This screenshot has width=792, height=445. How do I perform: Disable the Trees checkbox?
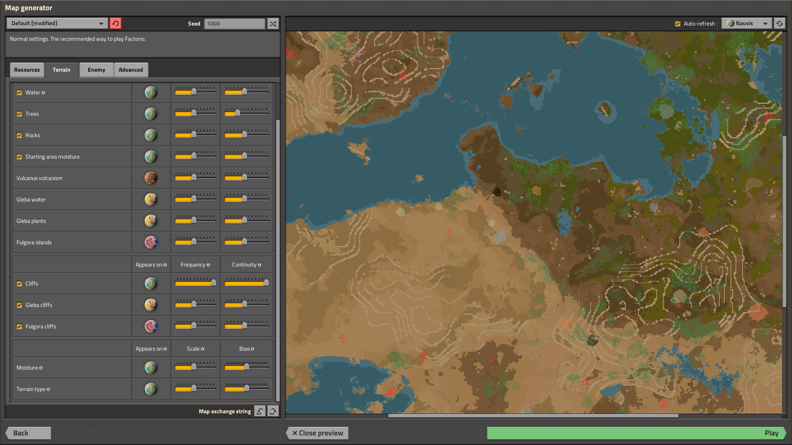(19, 114)
